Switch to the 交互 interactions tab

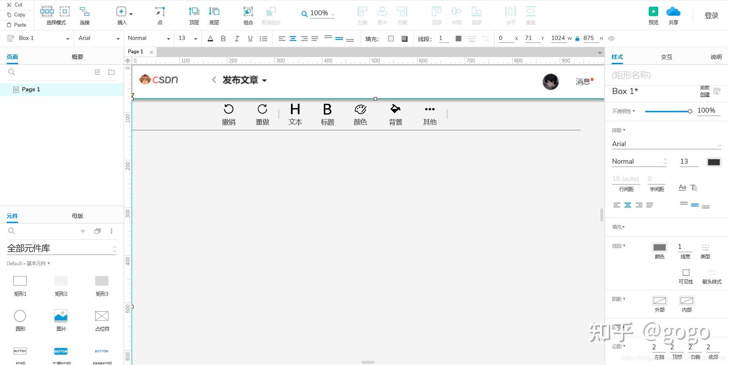click(667, 57)
